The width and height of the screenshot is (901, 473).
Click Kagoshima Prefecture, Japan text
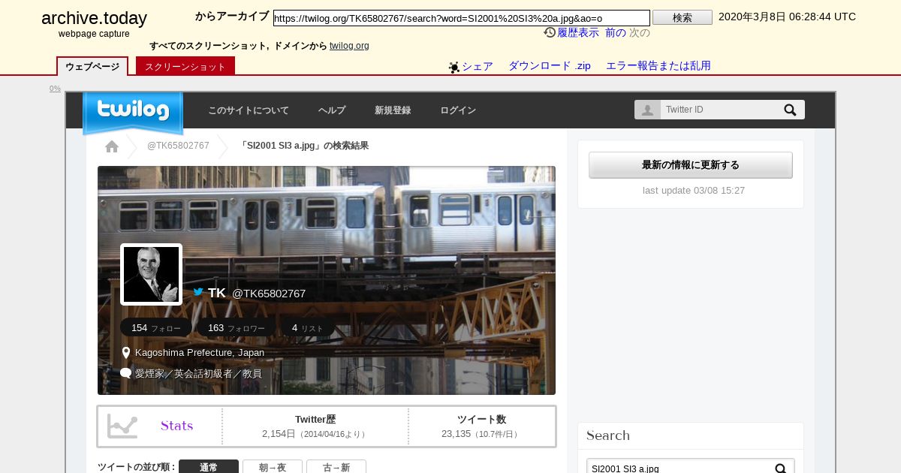200,352
